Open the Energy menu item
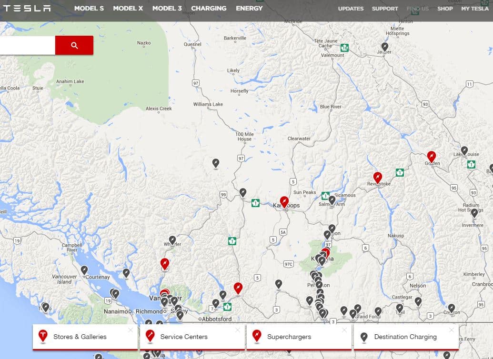493x359 pixels. pyautogui.click(x=249, y=9)
